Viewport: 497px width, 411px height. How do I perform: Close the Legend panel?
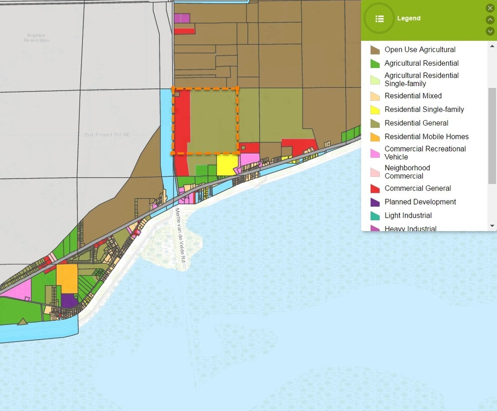click(490, 8)
